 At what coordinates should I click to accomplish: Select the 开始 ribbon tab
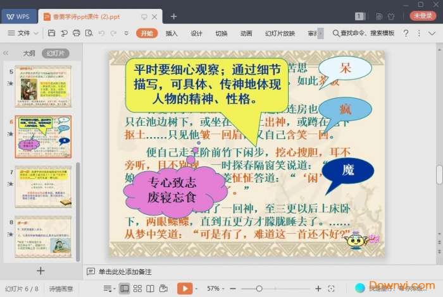(147, 33)
